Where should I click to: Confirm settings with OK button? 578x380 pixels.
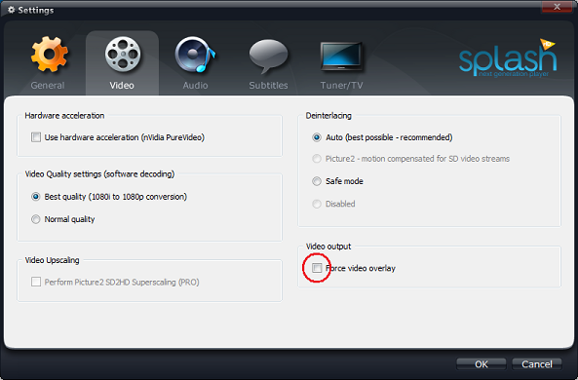point(482,364)
